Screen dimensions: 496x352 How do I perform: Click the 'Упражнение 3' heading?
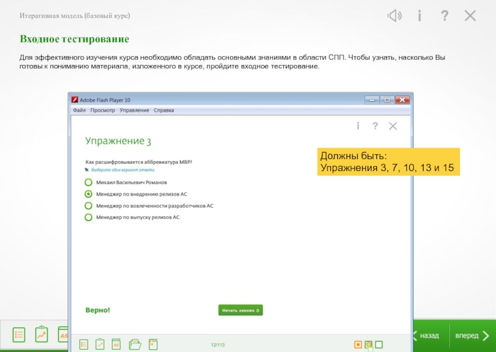pos(118,141)
